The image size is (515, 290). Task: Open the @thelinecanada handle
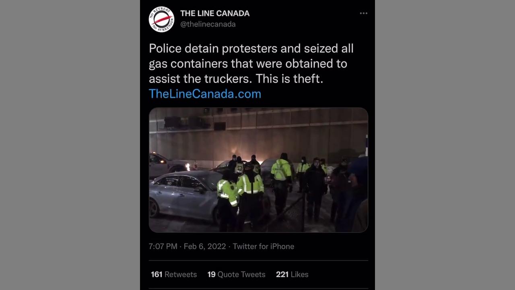208,24
